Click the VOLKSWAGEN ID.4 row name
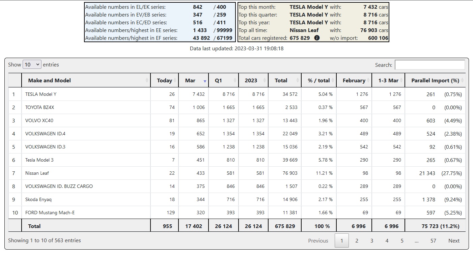The image size is (473, 253). point(45,134)
